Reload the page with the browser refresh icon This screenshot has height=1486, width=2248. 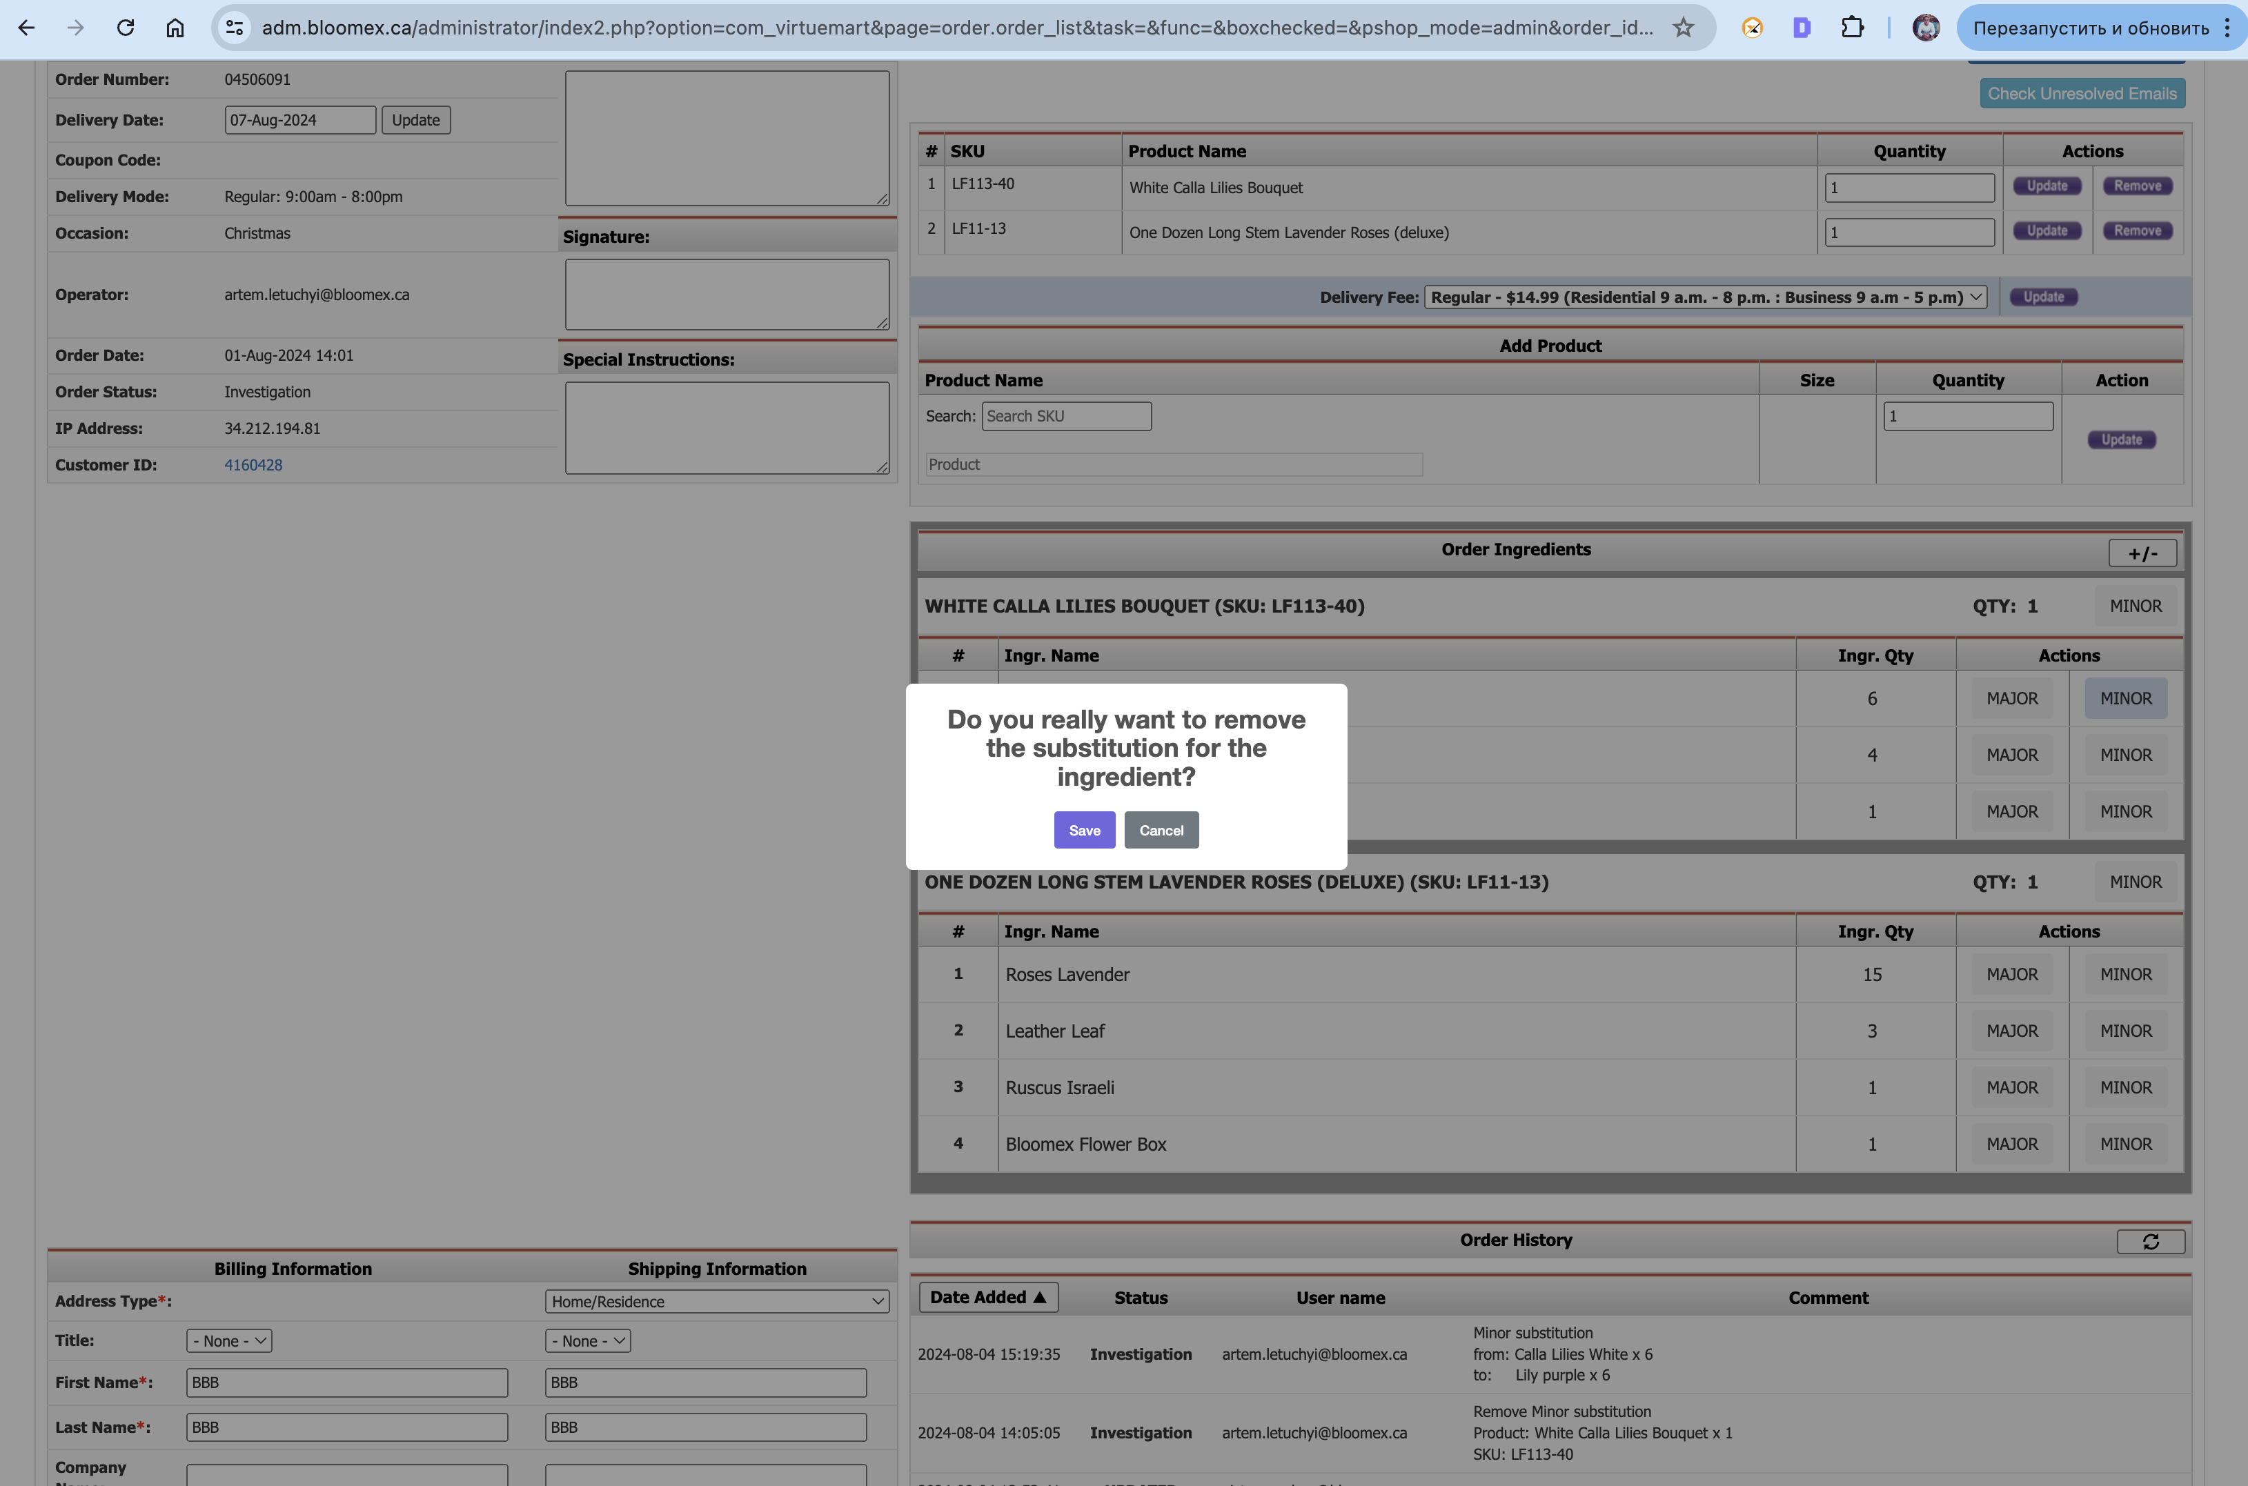[x=125, y=28]
